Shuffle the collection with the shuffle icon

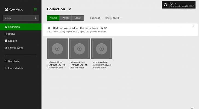click(x=70, y=9)
